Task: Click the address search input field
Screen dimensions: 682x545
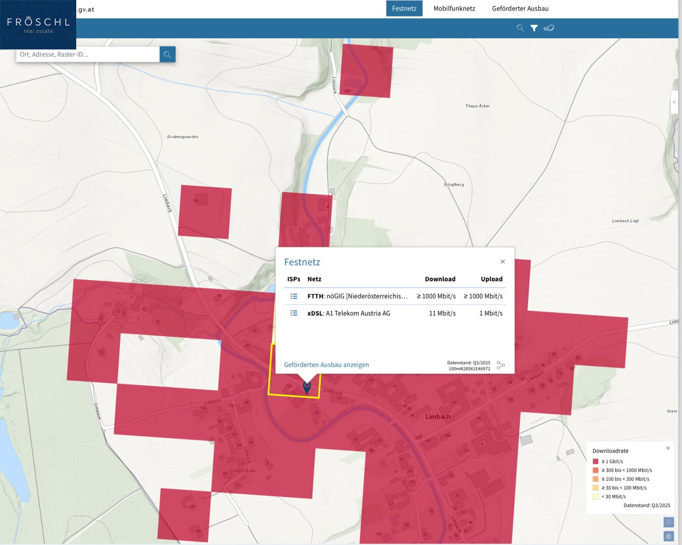Action: click(88, 54)
